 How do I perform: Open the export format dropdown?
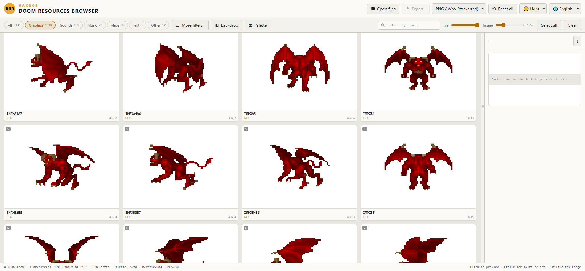(x=459, y=9)
